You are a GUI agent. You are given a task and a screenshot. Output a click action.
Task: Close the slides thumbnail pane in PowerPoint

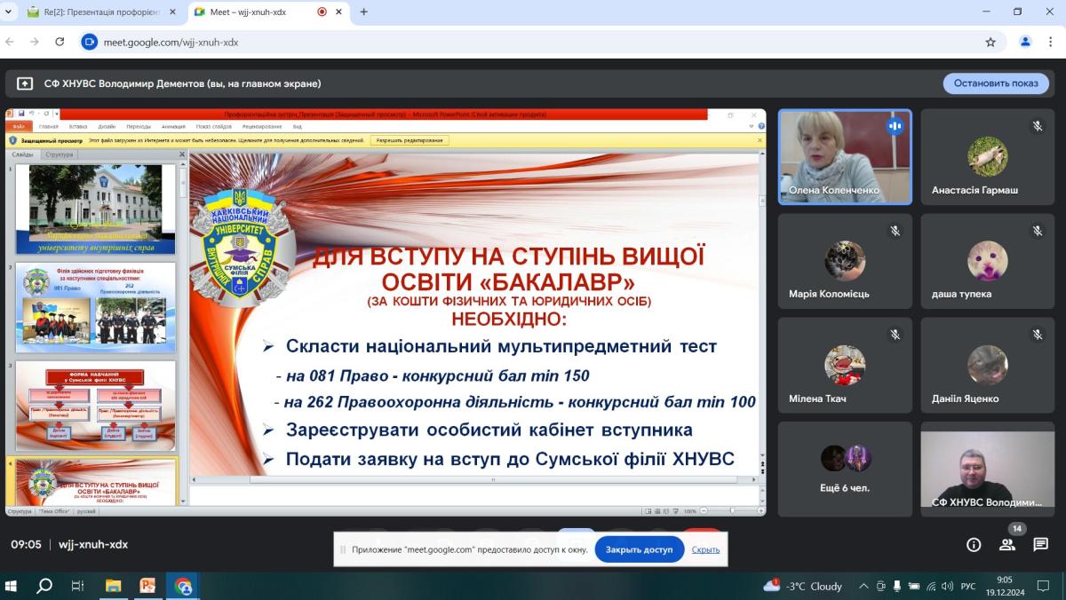coord(181,154)
